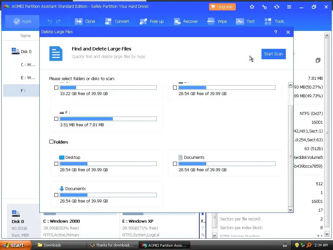Open the Wipe menu
The height and width of the screenshot is (250, 333).
(217, 21)
